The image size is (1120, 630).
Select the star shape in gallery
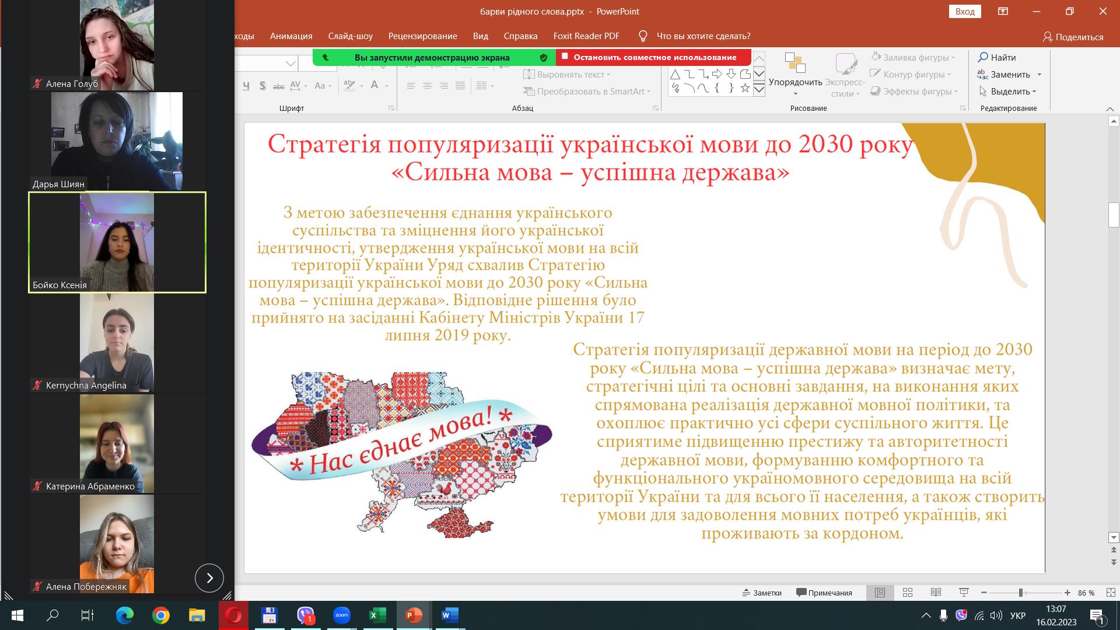point(745,88)
